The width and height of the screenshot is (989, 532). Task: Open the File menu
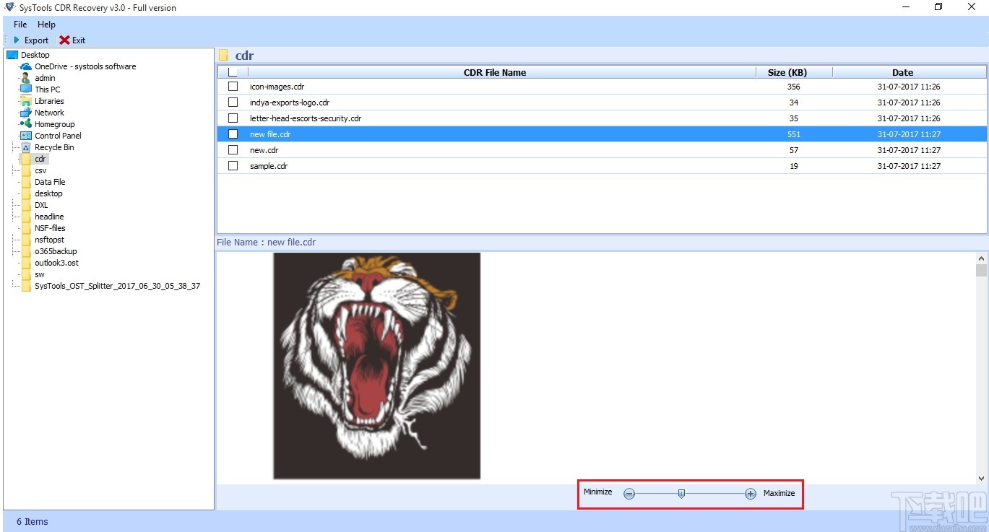(x=20, y=25)
